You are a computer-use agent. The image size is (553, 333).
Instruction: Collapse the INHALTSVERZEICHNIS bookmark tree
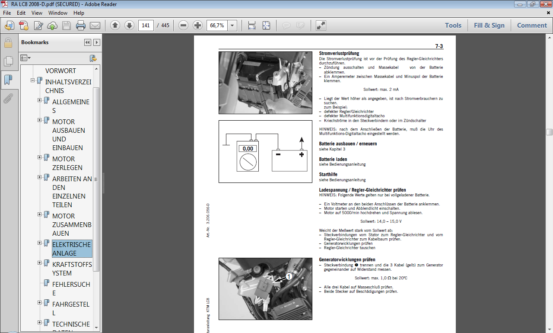point(33,80)
